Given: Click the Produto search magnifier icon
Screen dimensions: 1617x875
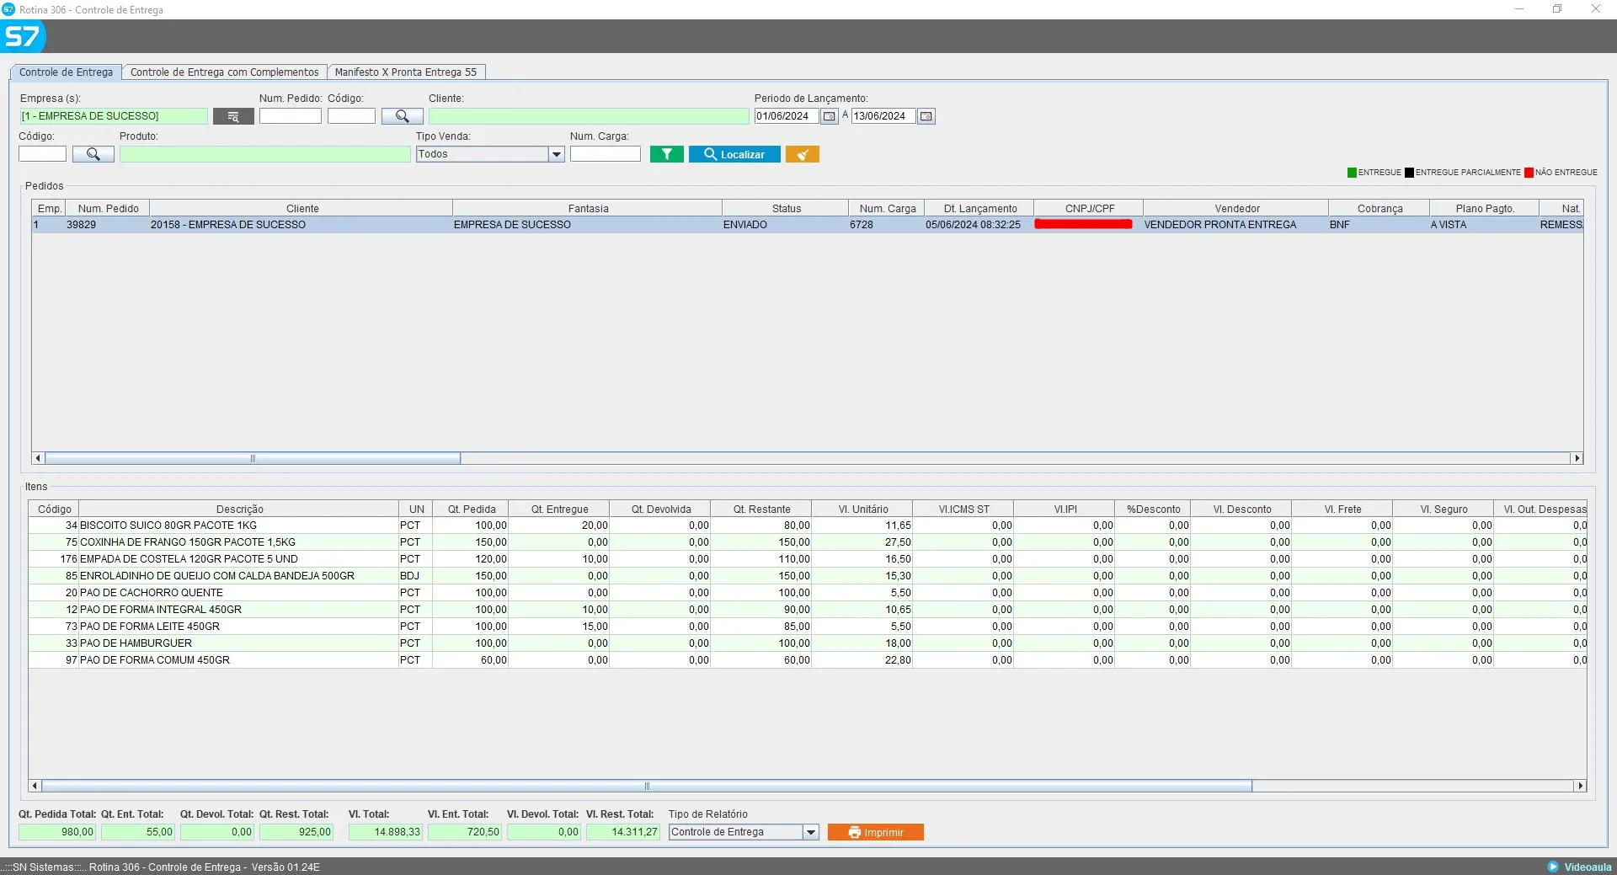Looking at the screenshot, I should 93,154.
